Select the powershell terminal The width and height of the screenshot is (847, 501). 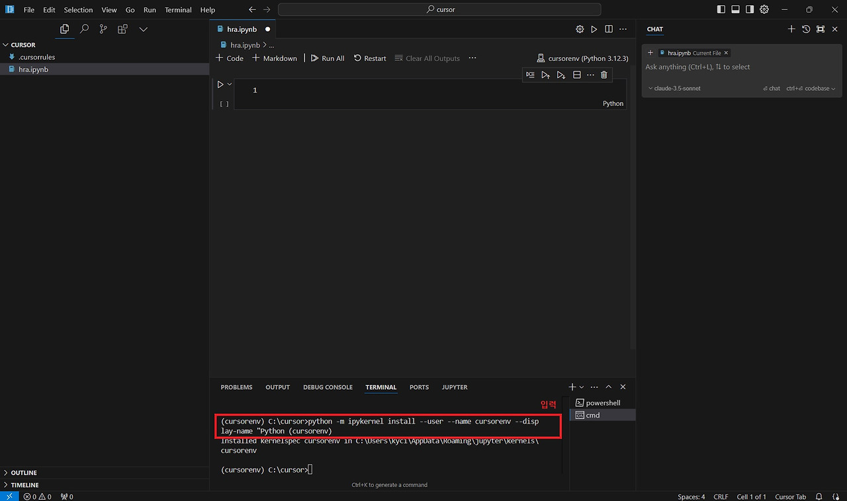pos(602,403)
